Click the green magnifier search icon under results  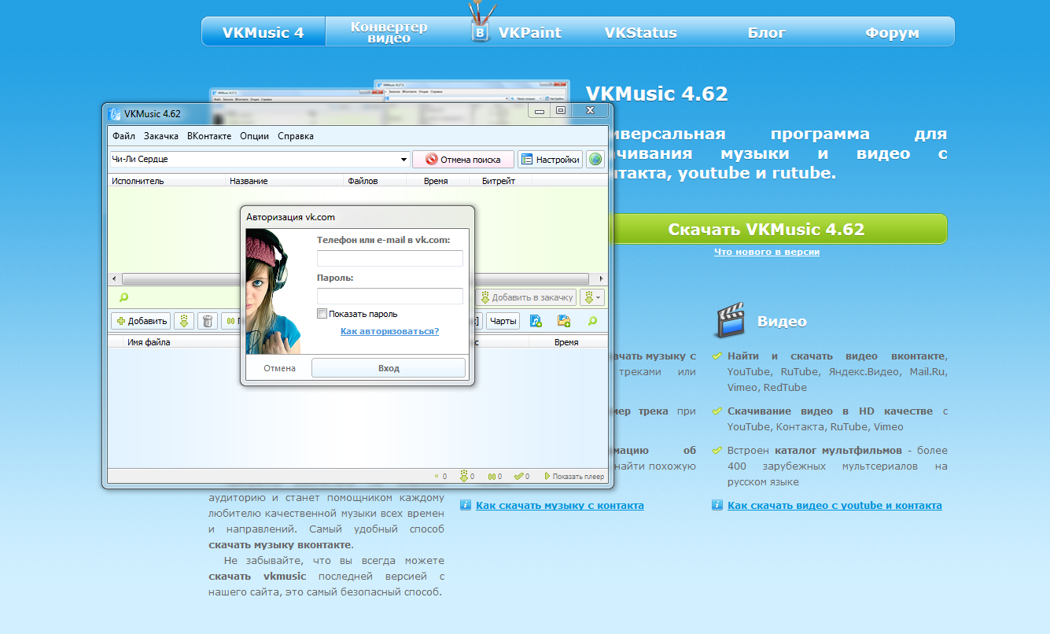point(123,297)
